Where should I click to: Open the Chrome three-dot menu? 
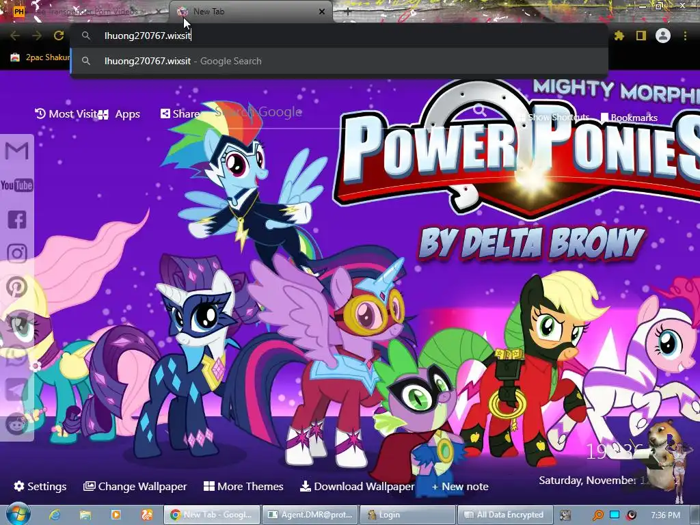tap(685, 36)
